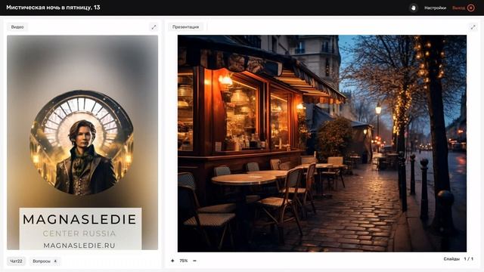Open the Чат tab
484x272 pixels.
coord(16,261)
